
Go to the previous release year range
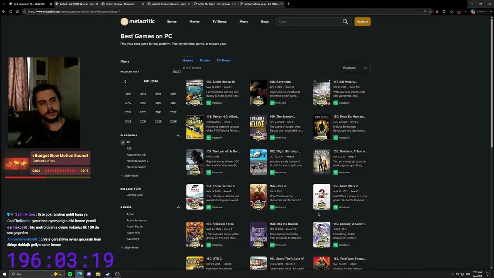[125, 81]
